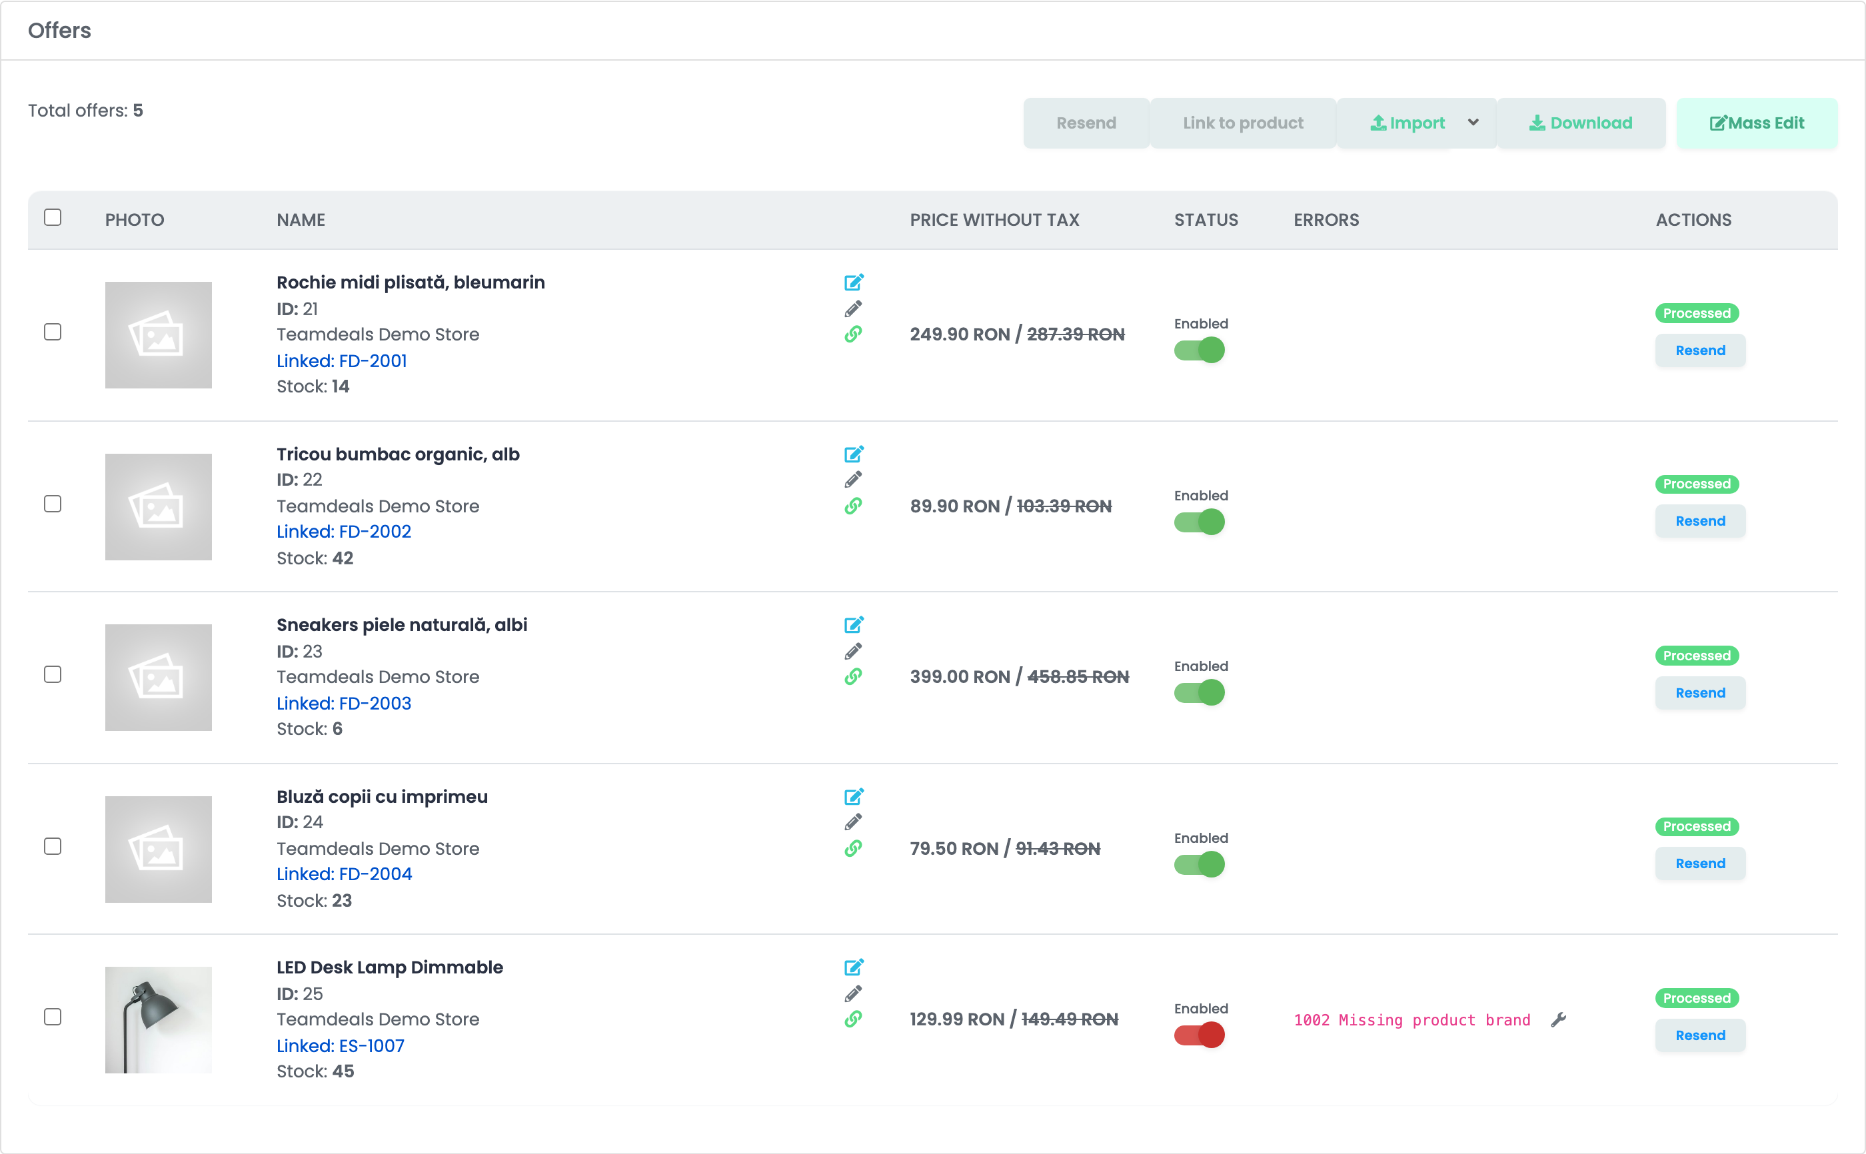
Task: Click link icon for Rochie midi plisată
Action: [853, 334]
